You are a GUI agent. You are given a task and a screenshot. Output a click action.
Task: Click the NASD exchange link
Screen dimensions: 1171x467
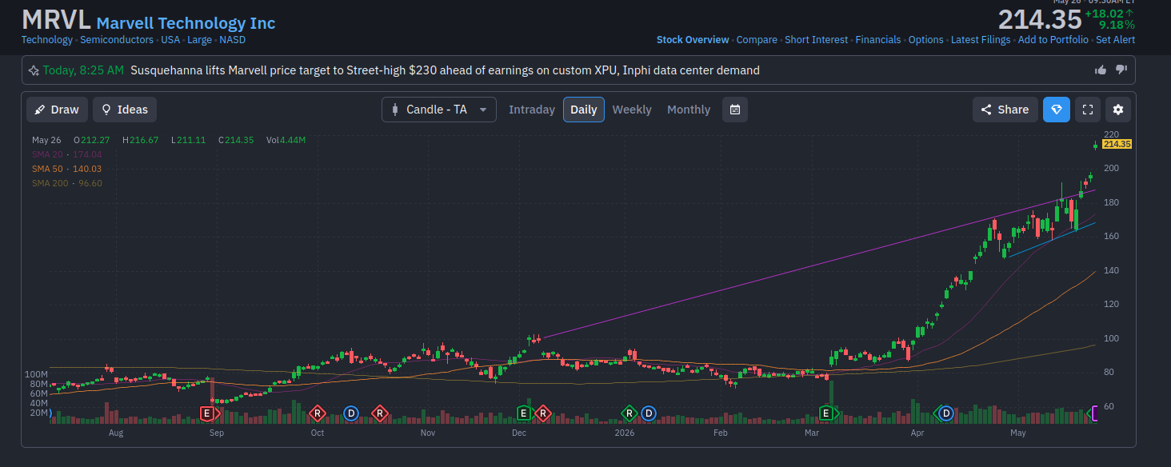233,40
